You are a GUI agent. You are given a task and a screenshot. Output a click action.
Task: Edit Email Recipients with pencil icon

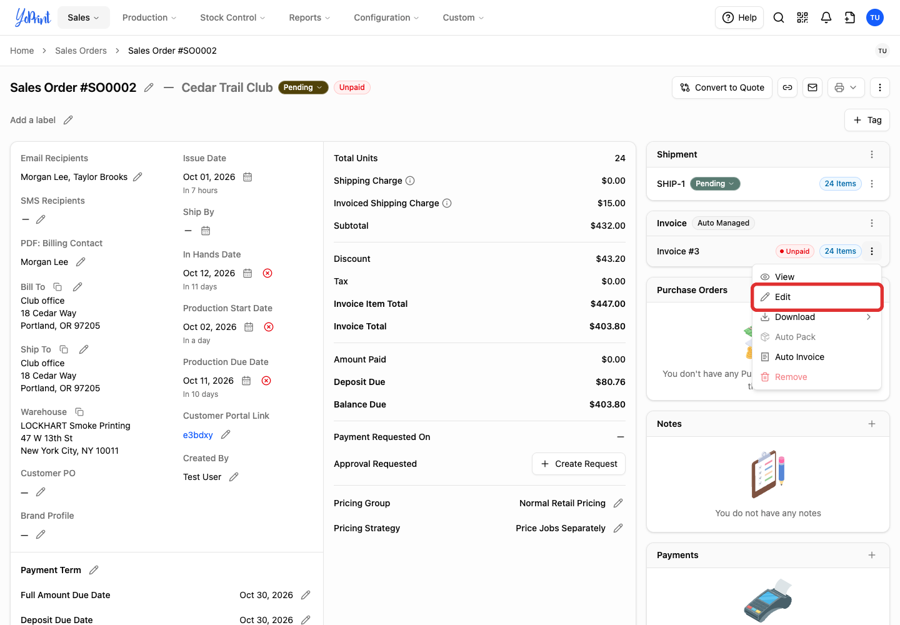[x=137, y=177]
